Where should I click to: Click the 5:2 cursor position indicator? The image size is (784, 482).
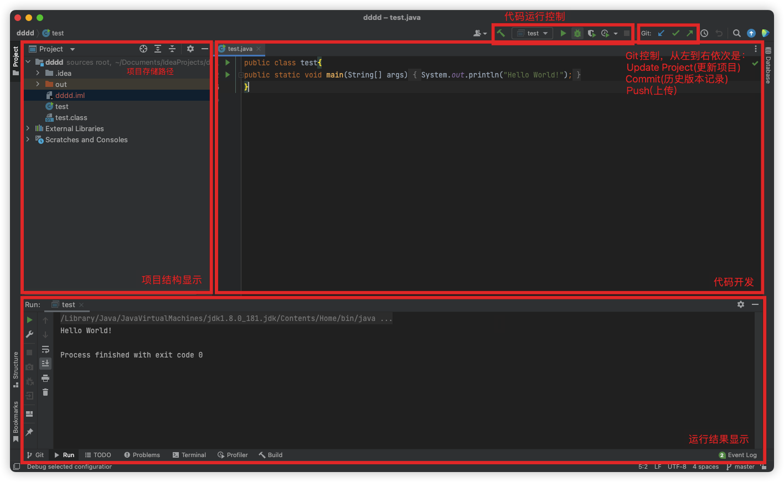[x=643, y=467]
